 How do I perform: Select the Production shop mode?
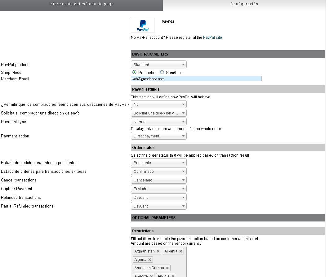tap(135, 72)
